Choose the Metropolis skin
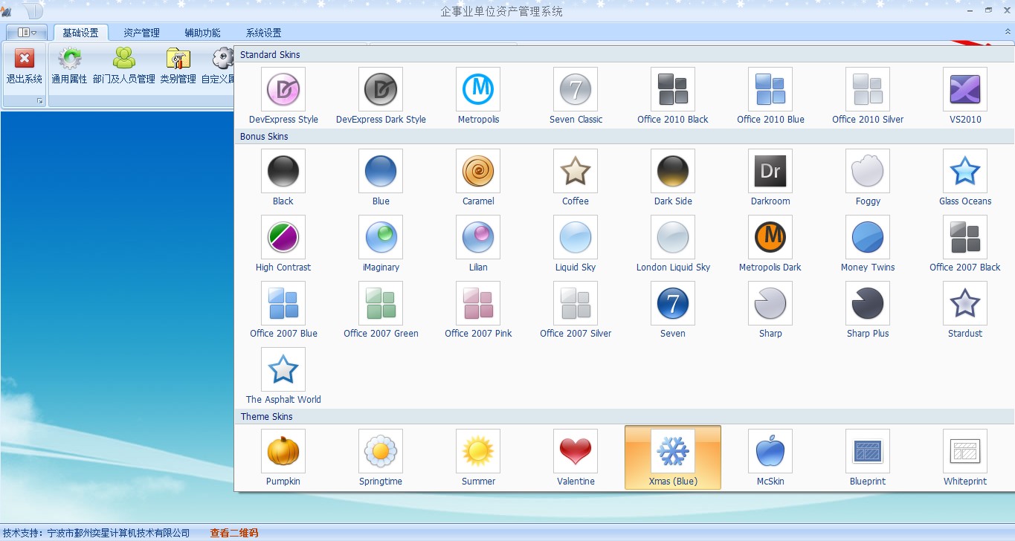The height and width of the screenshot is (541, 1015). [478, 96]
